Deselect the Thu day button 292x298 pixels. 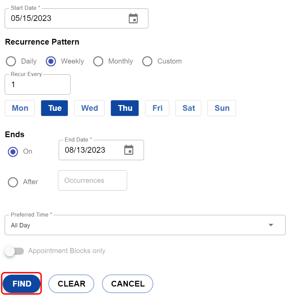(125, 108)
